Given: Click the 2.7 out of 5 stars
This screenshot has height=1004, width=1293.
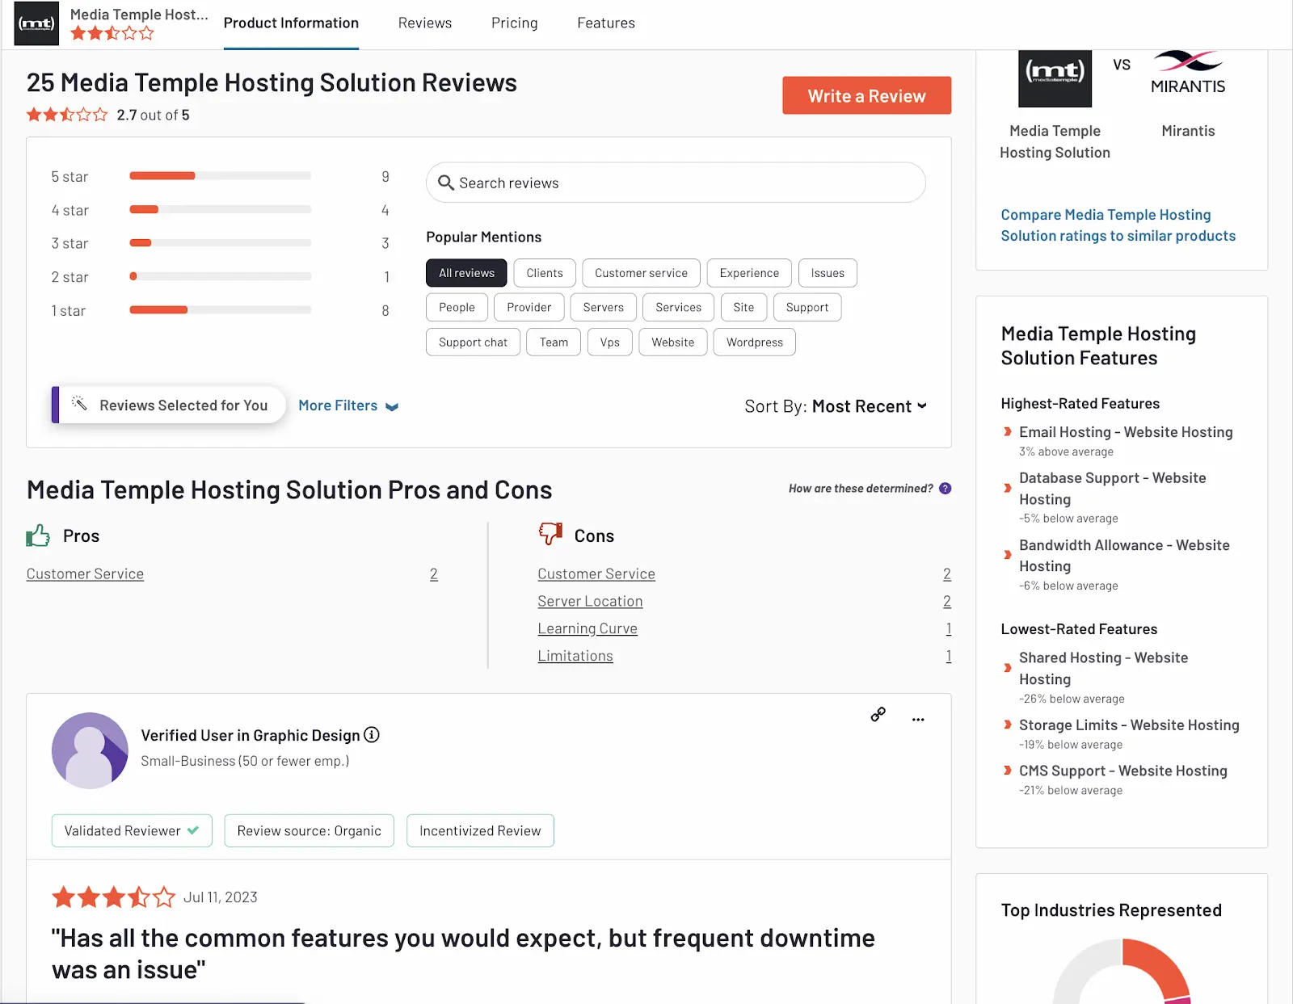Looking at the screenshot, I should [x=67, y=115].
